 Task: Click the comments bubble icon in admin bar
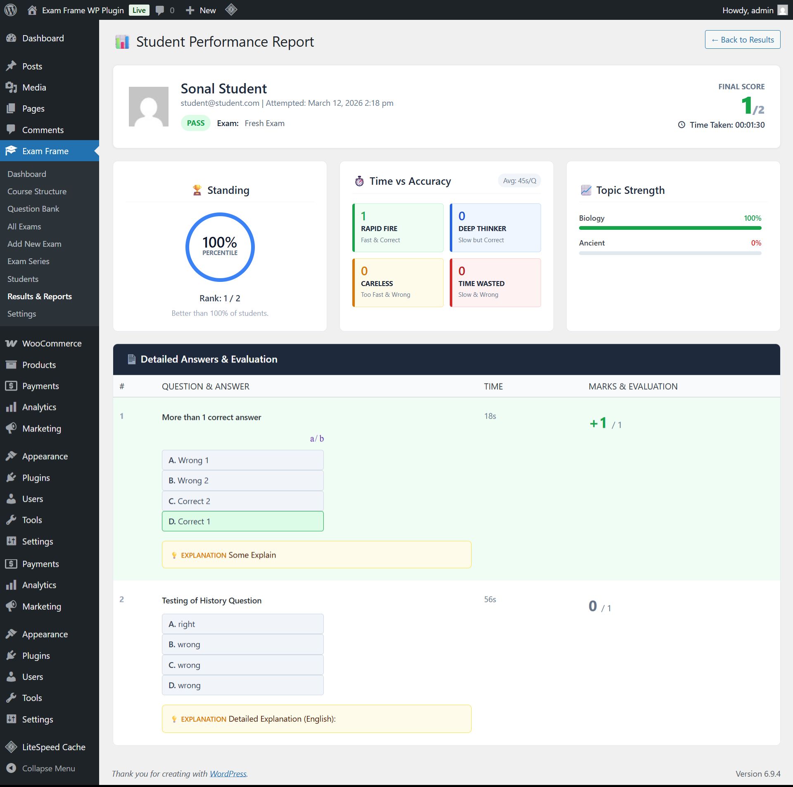[x=160, y=10]
